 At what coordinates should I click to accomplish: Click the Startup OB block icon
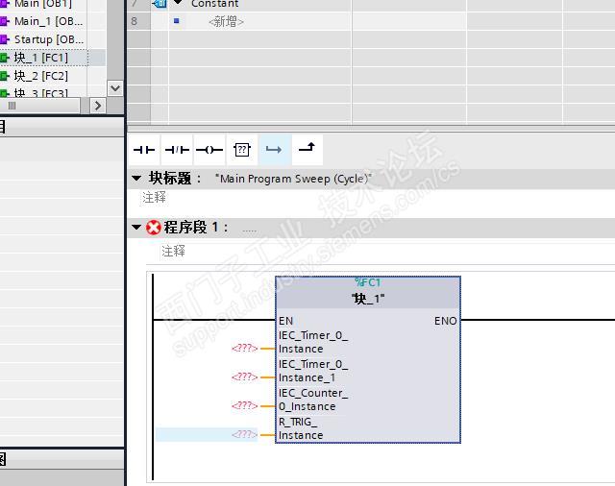coord(4,39)
